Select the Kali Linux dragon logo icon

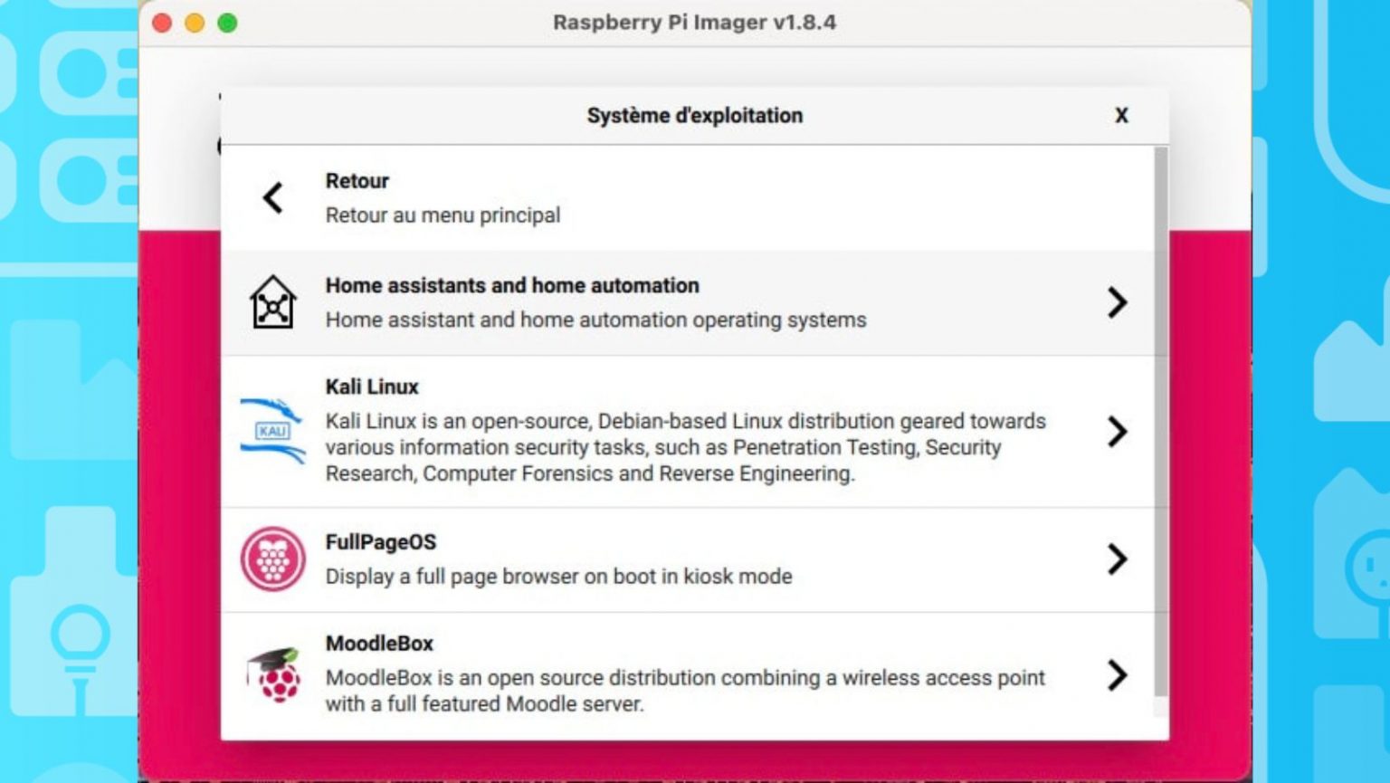(271, 428)
